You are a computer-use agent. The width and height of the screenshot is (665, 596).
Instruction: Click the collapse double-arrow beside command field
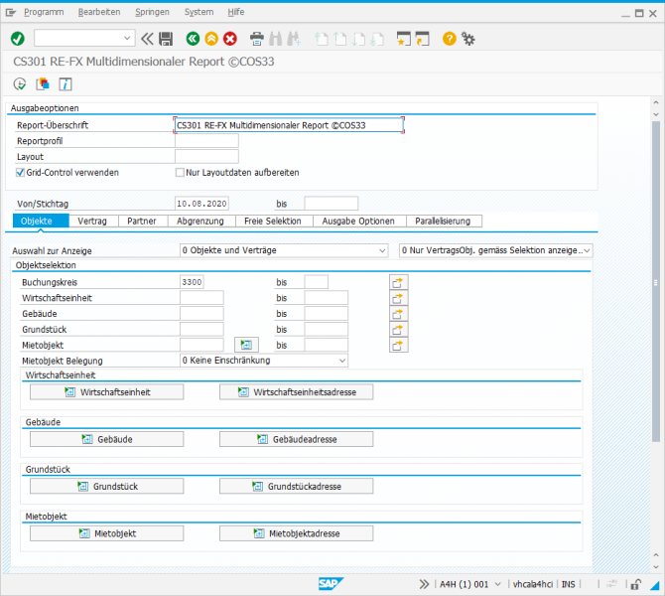click(147, 39)
